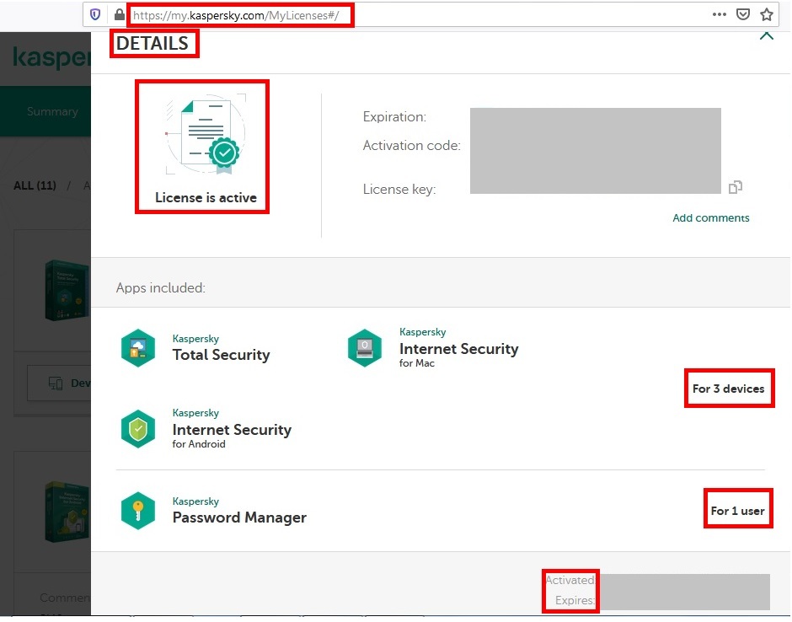Bookmark this page with star icon
792x622 pixels.
point(767,14)
